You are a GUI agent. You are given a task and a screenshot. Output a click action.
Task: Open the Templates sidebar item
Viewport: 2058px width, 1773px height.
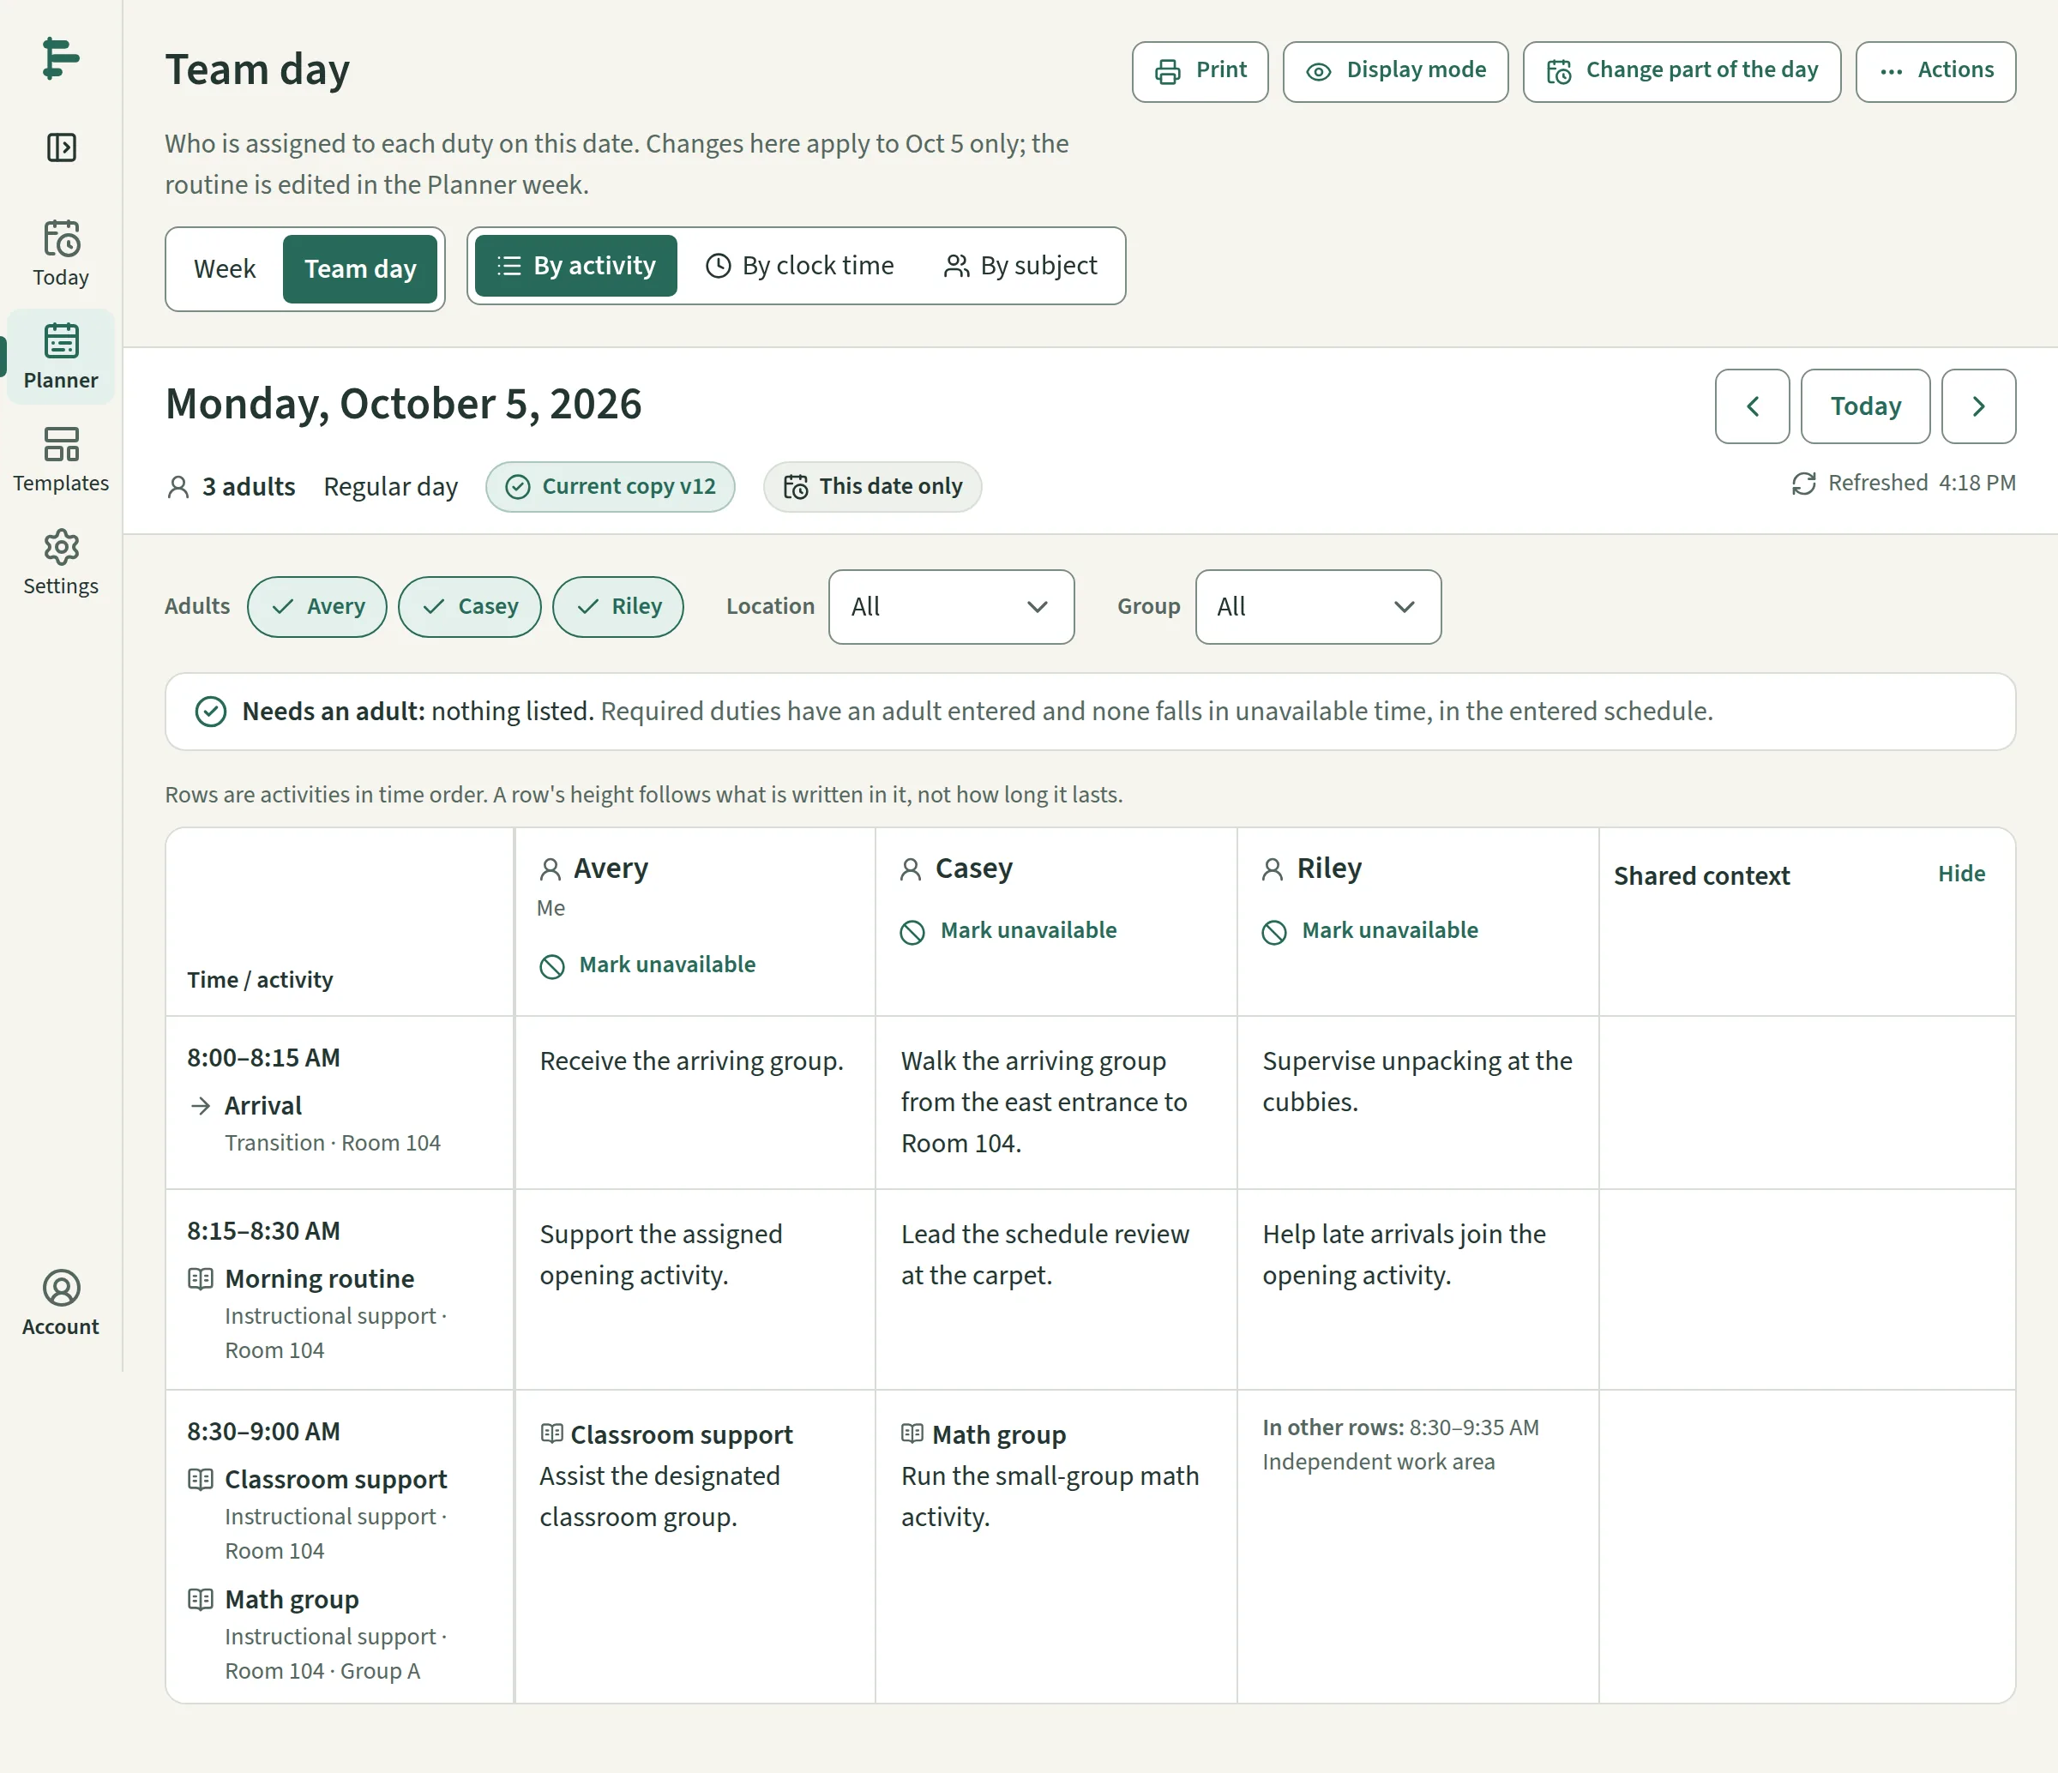(61, 459)
